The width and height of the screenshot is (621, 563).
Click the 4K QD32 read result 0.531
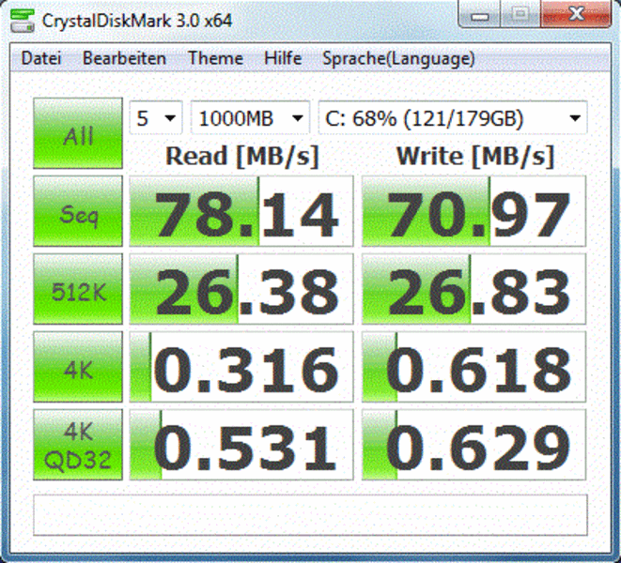pos(241,445)
